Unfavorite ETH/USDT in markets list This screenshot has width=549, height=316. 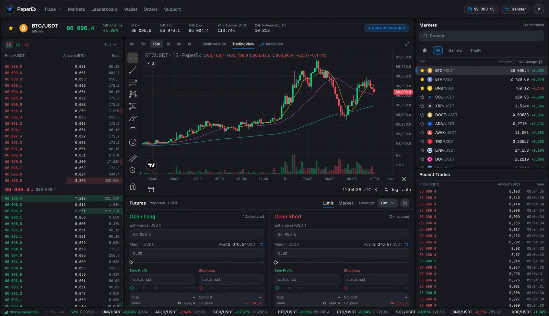coord(422,79)
